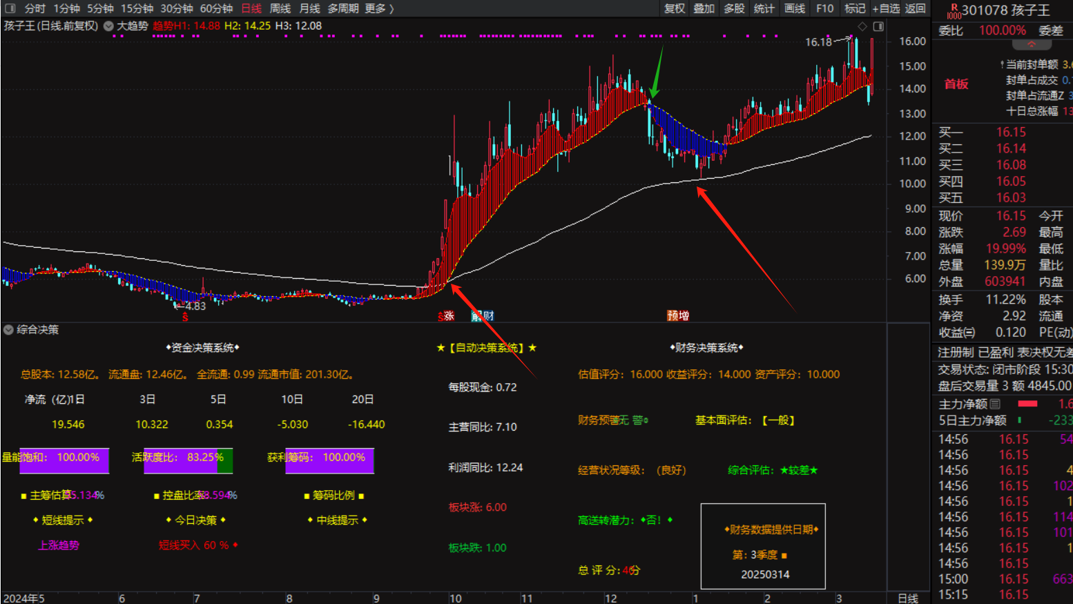This screenshot has width=1073, height=604.
Task: Expand 更多 for additional time periods
Action: click(379, 8)
